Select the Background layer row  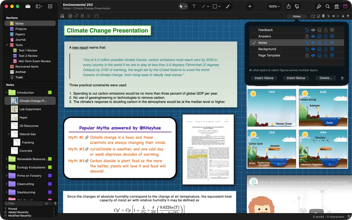297,49
